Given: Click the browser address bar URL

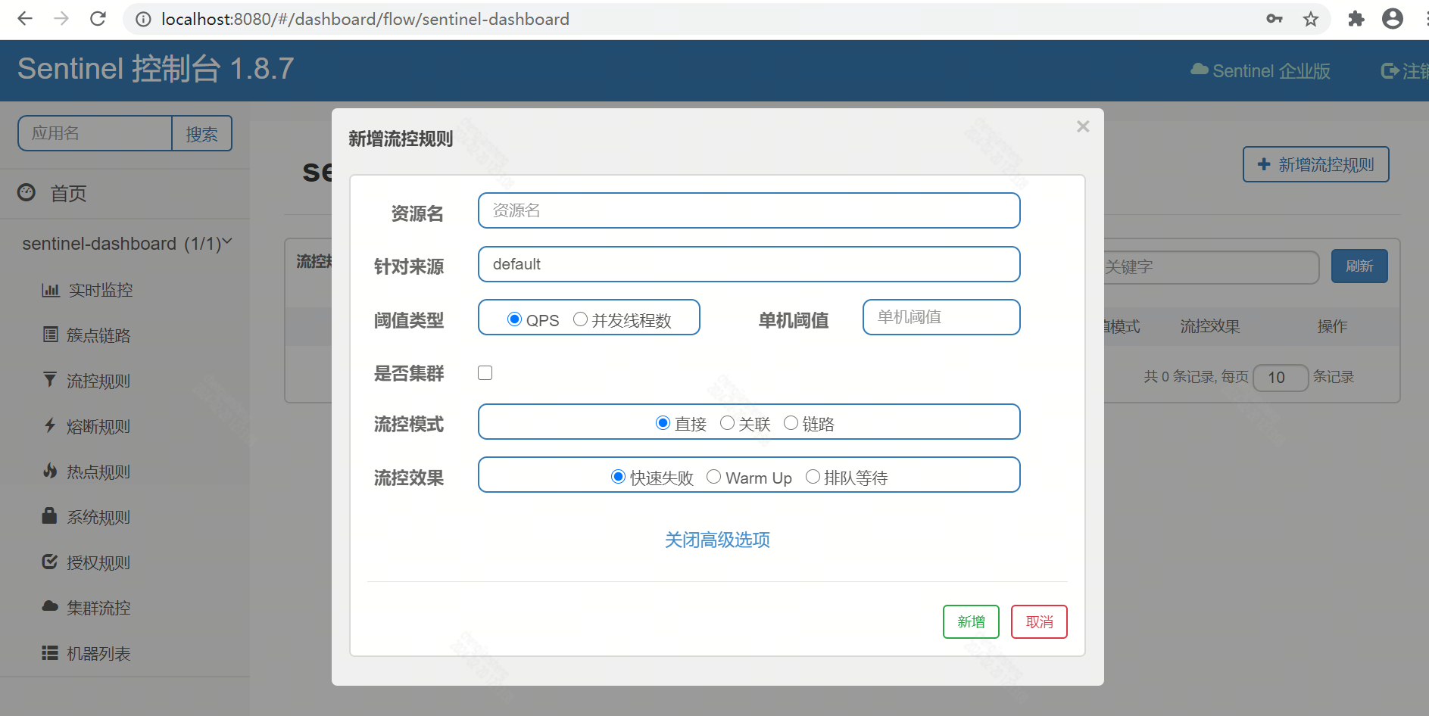Looking at the screenshot, I should coord(365,19).
